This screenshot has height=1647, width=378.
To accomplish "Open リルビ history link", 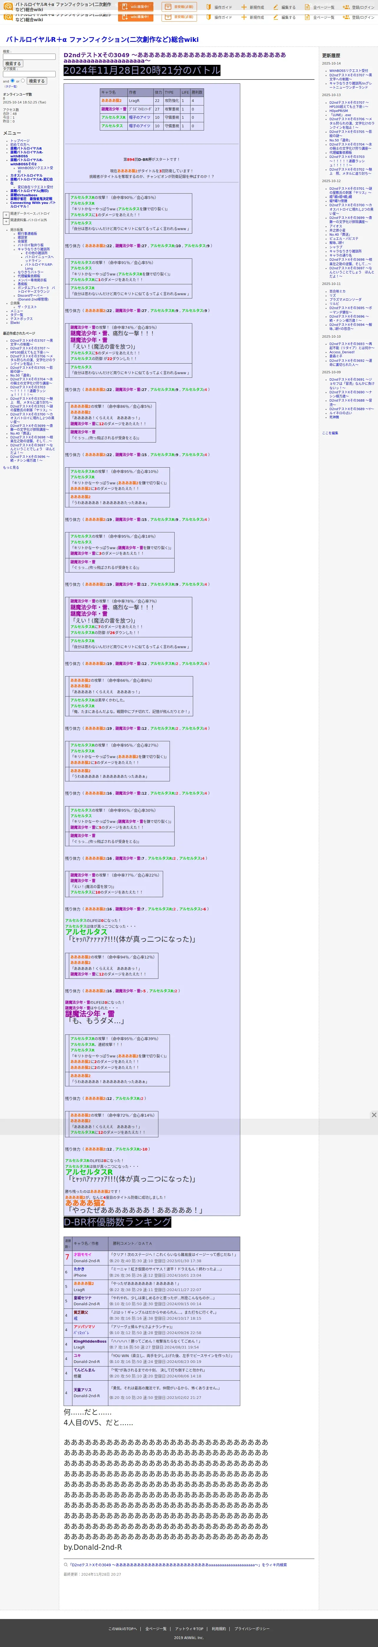I will pos(334,304).
